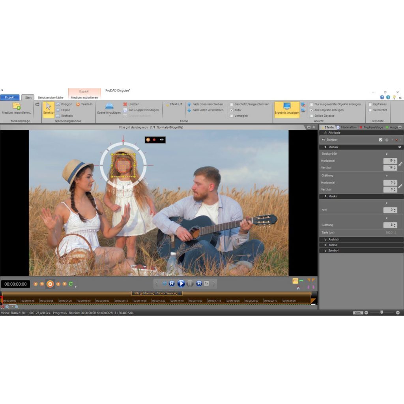The height and width of the screenshot is (404, 404).
Task: Click the timeline zoom-out magnifier
Action: 17,307
